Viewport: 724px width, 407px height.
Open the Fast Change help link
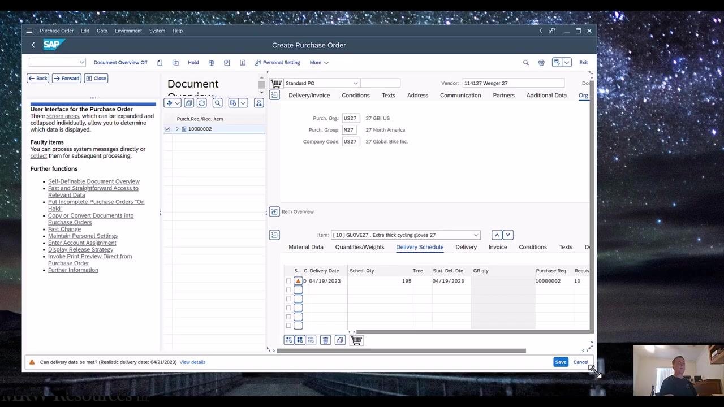pyautogui.click(x=64, y=230)
